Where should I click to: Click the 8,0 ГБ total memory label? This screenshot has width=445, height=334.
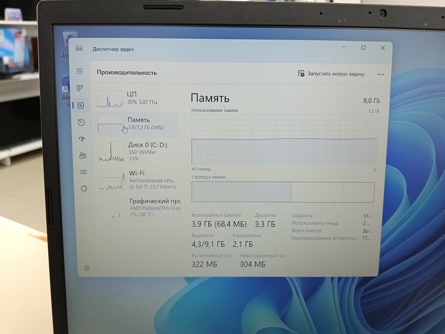click(x=371, y=101)
